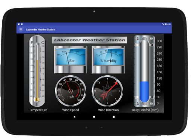Click the Wind Direction label
Screen dimensions: 191x138
(x=109, y=110)
